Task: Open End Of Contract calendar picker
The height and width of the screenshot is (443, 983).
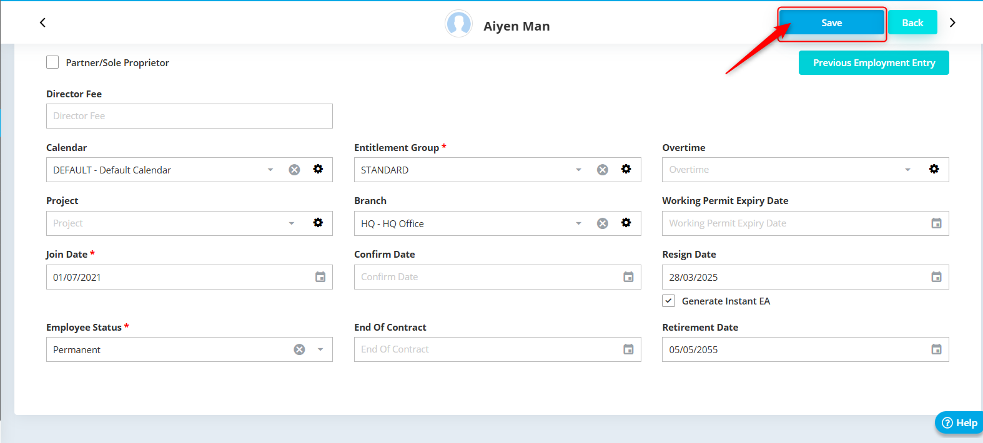Action: coord(628,349)
